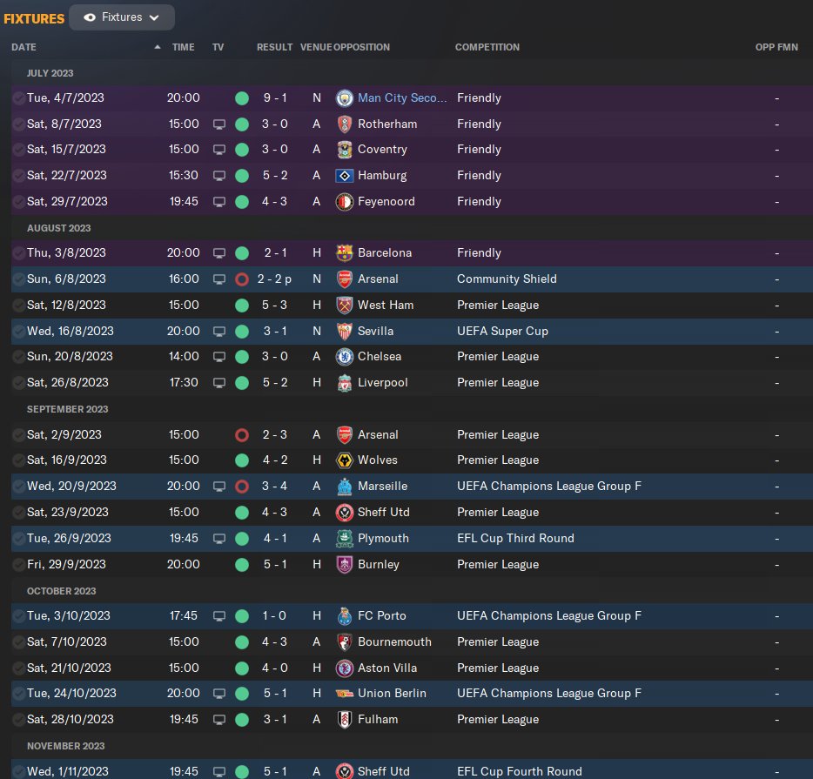Click the COMPETITION column header

487,47
